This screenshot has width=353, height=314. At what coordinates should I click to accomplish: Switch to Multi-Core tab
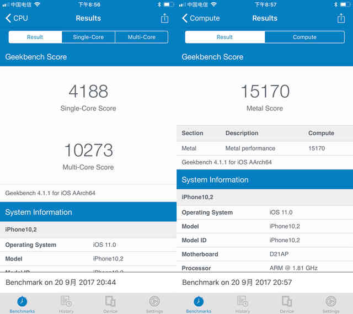point(142,37)
